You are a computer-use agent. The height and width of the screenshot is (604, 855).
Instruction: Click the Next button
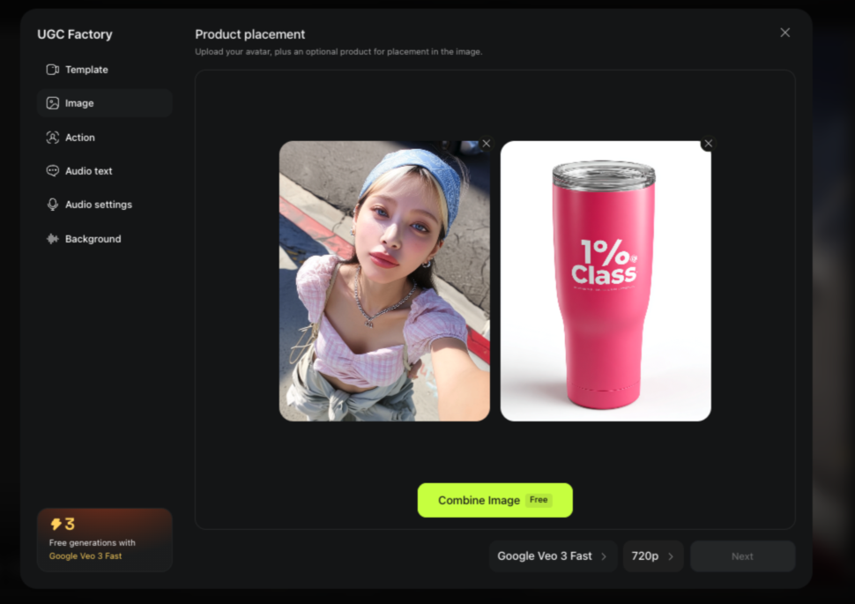[743, 556]
